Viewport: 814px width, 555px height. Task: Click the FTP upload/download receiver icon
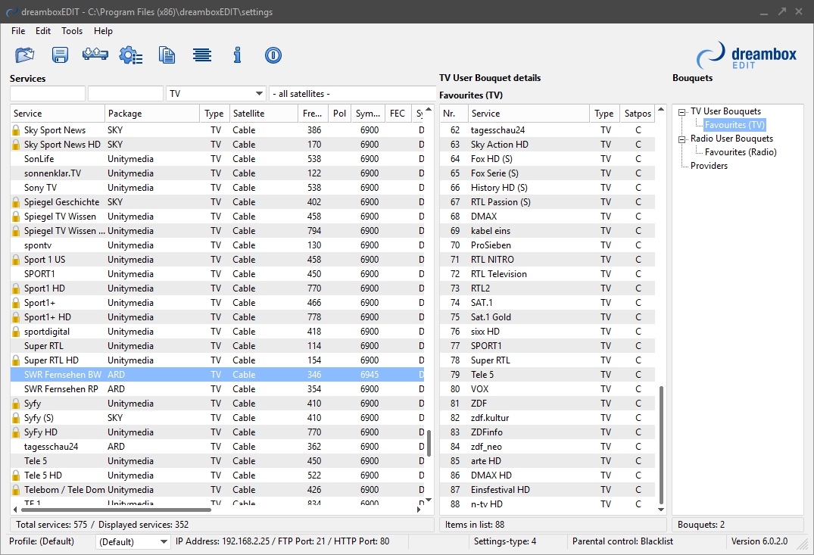[x=95, y=55]
